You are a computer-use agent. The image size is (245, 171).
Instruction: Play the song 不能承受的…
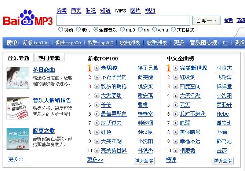(97, 77)
